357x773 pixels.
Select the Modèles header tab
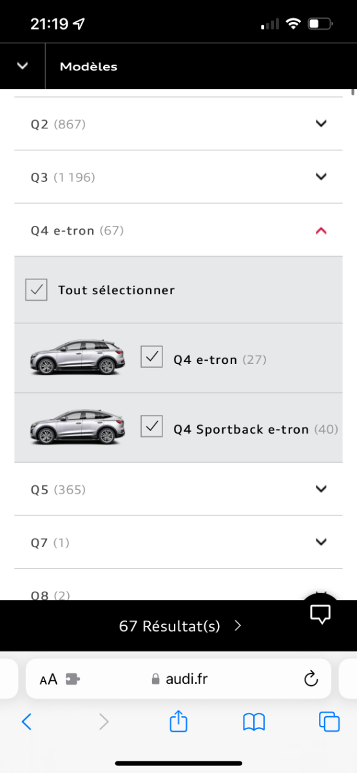89,66
